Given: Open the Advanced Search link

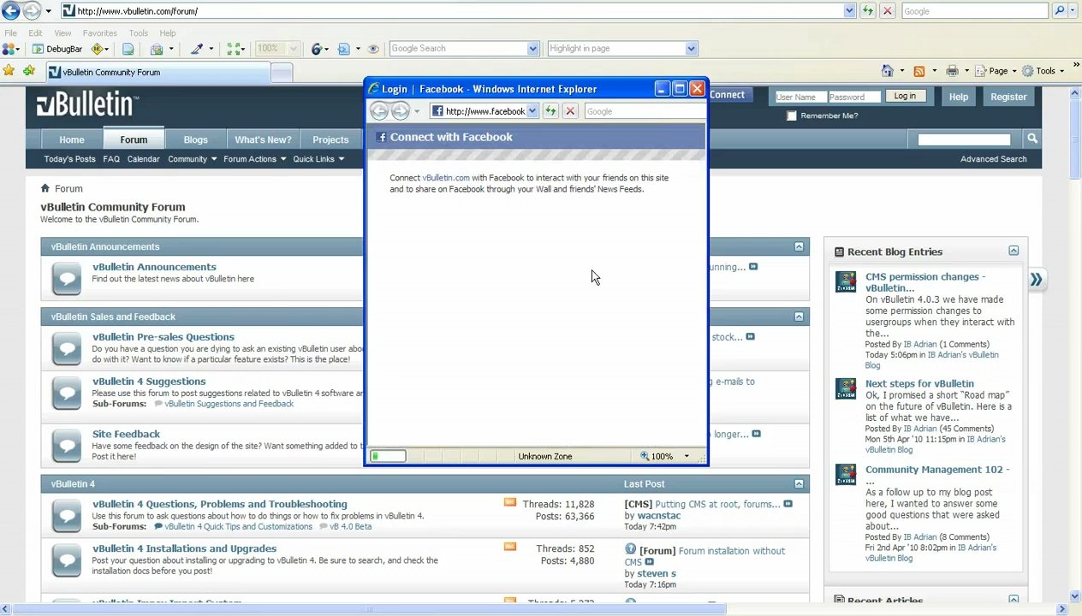Looking at the screenshot, I should click(x=993, y=159).
